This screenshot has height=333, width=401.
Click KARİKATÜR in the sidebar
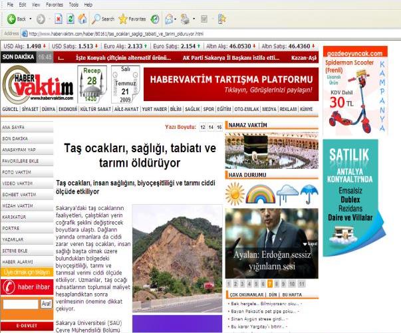(27, 217)
